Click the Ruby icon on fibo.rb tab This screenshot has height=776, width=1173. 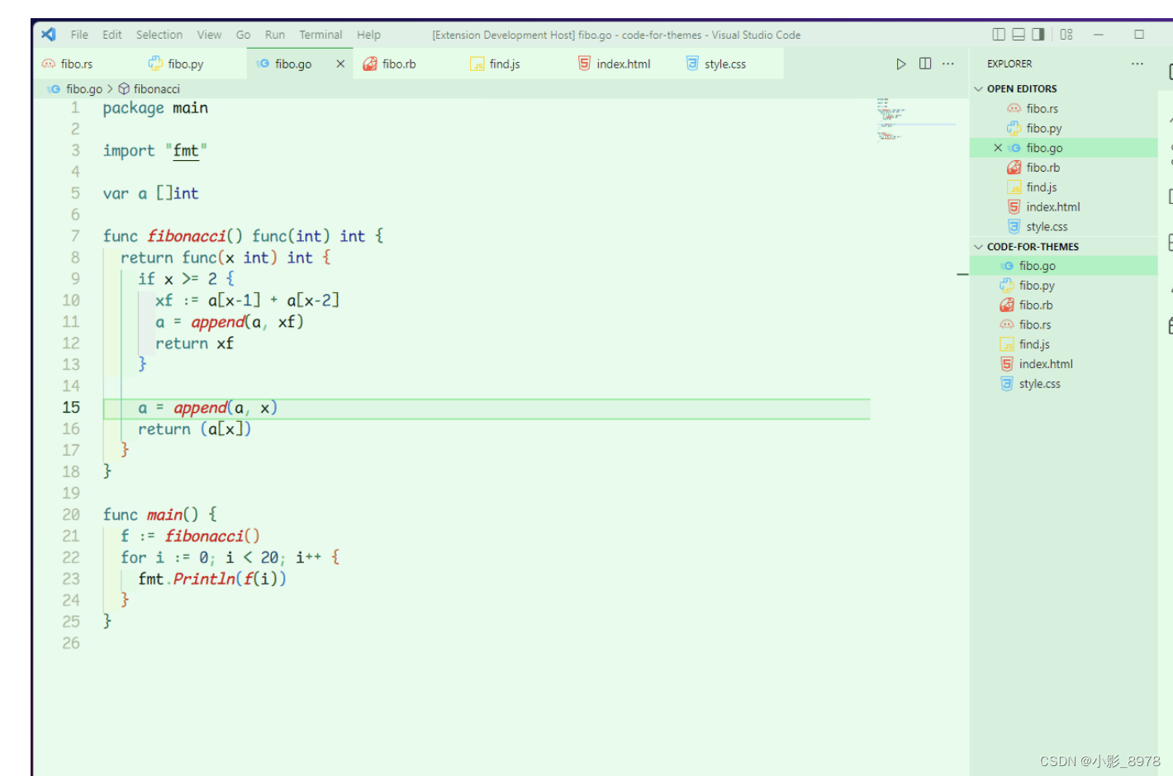pos(368,63)
